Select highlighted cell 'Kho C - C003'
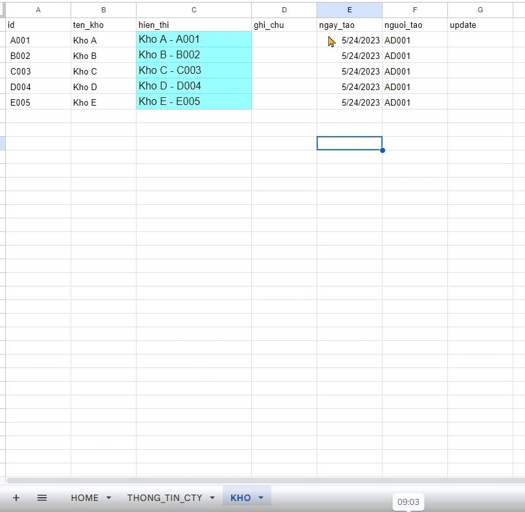Image resolution: width=525 pixels, height=512 pixels. pyautogui.click(x=194, y=71)
